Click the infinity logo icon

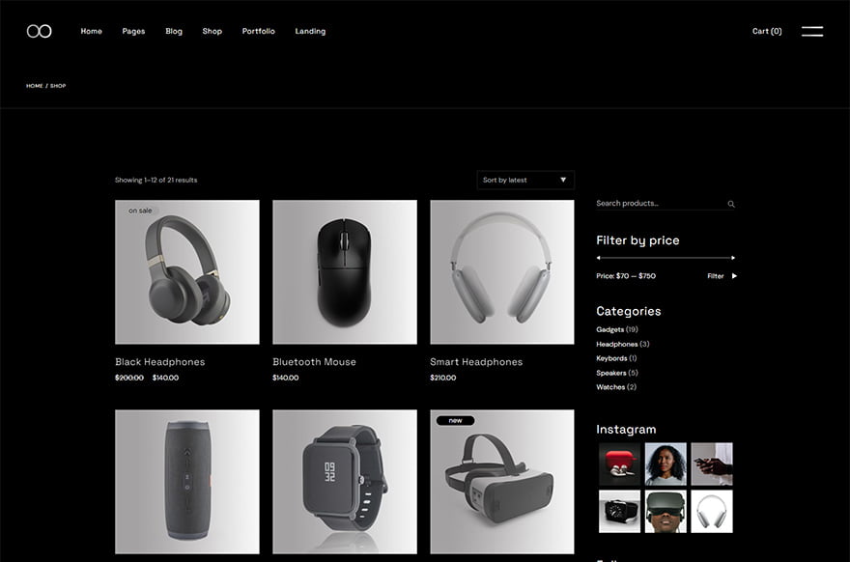[39, 31]
